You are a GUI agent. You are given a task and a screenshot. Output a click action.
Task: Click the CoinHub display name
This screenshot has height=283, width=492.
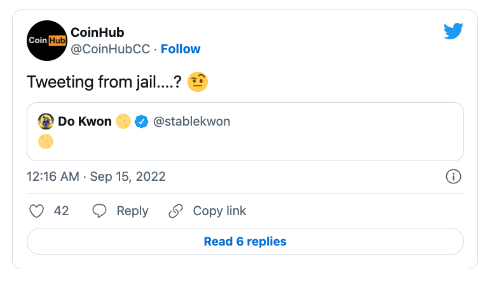[x=97, y=32]
